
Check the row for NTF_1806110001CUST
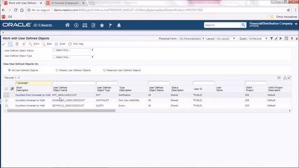tap(6, 95)
